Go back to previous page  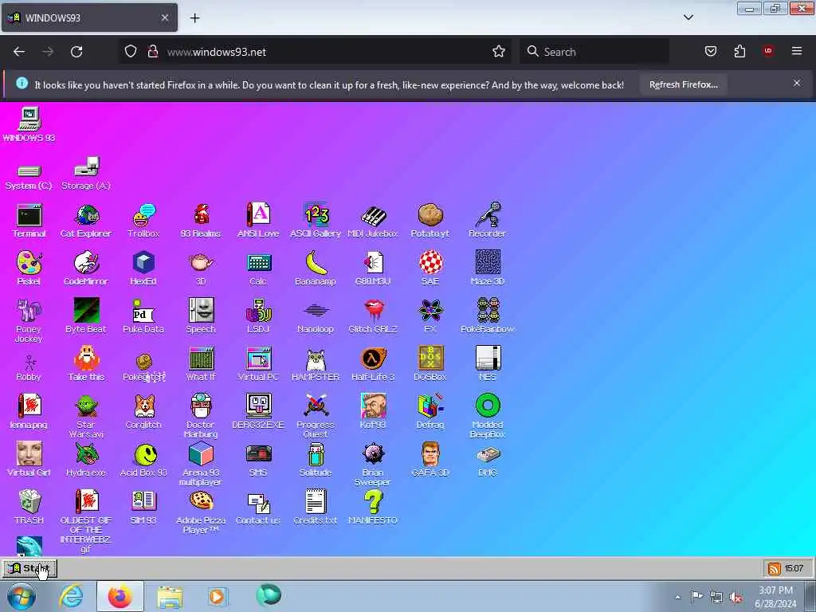[x=19, y=52]
